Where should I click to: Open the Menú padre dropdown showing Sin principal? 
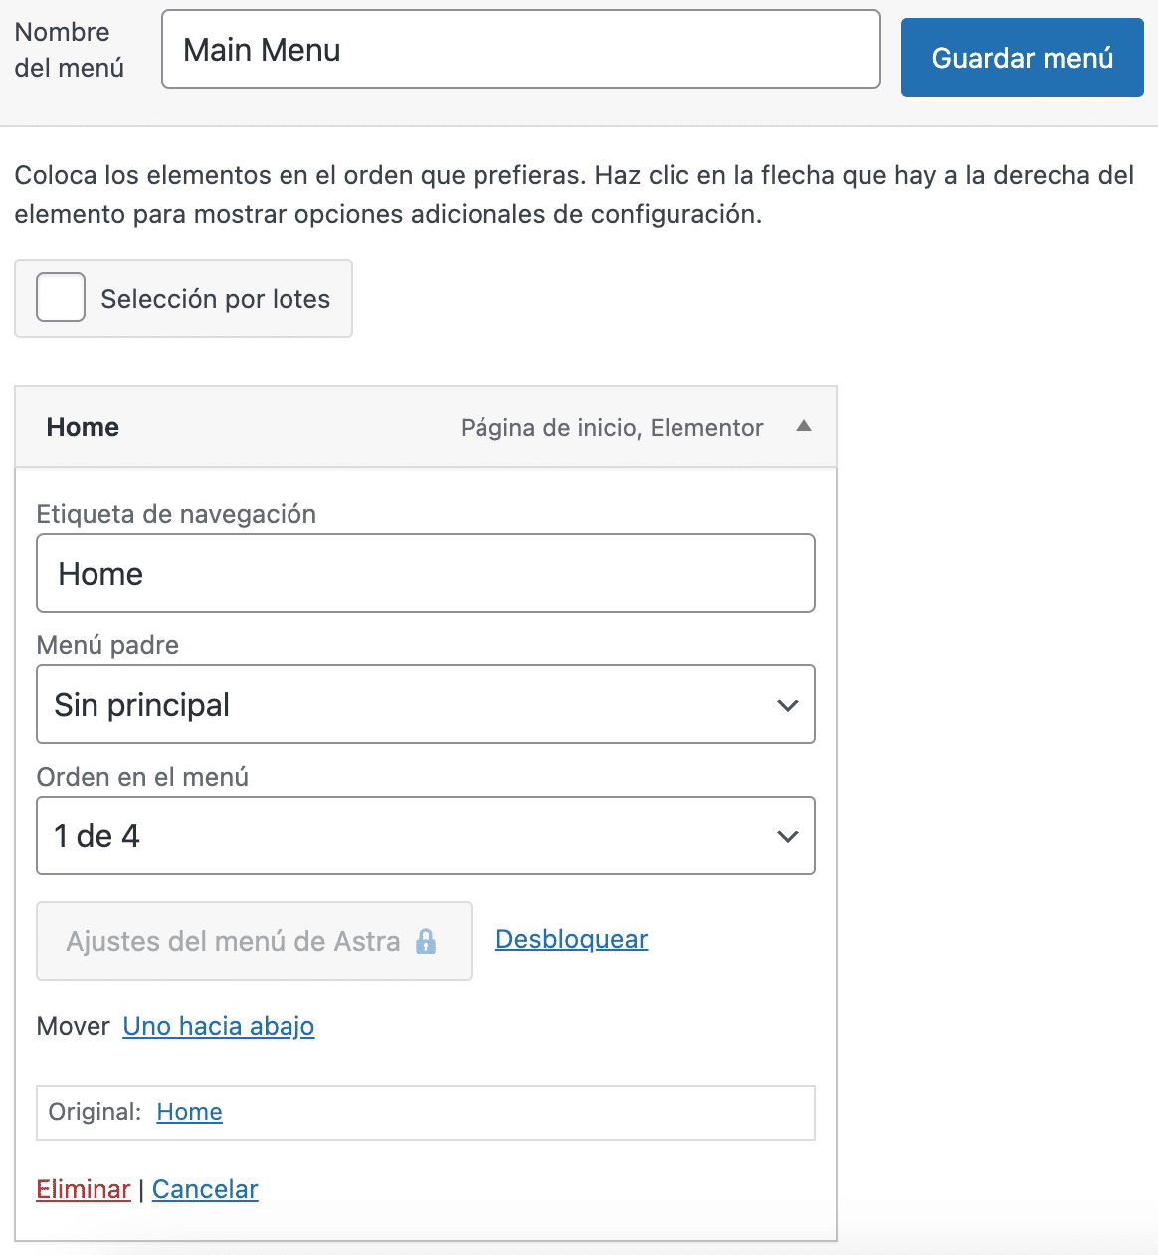425,705
